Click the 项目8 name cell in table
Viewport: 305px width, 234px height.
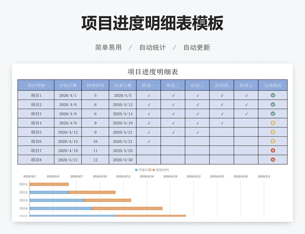coord(36,160)
